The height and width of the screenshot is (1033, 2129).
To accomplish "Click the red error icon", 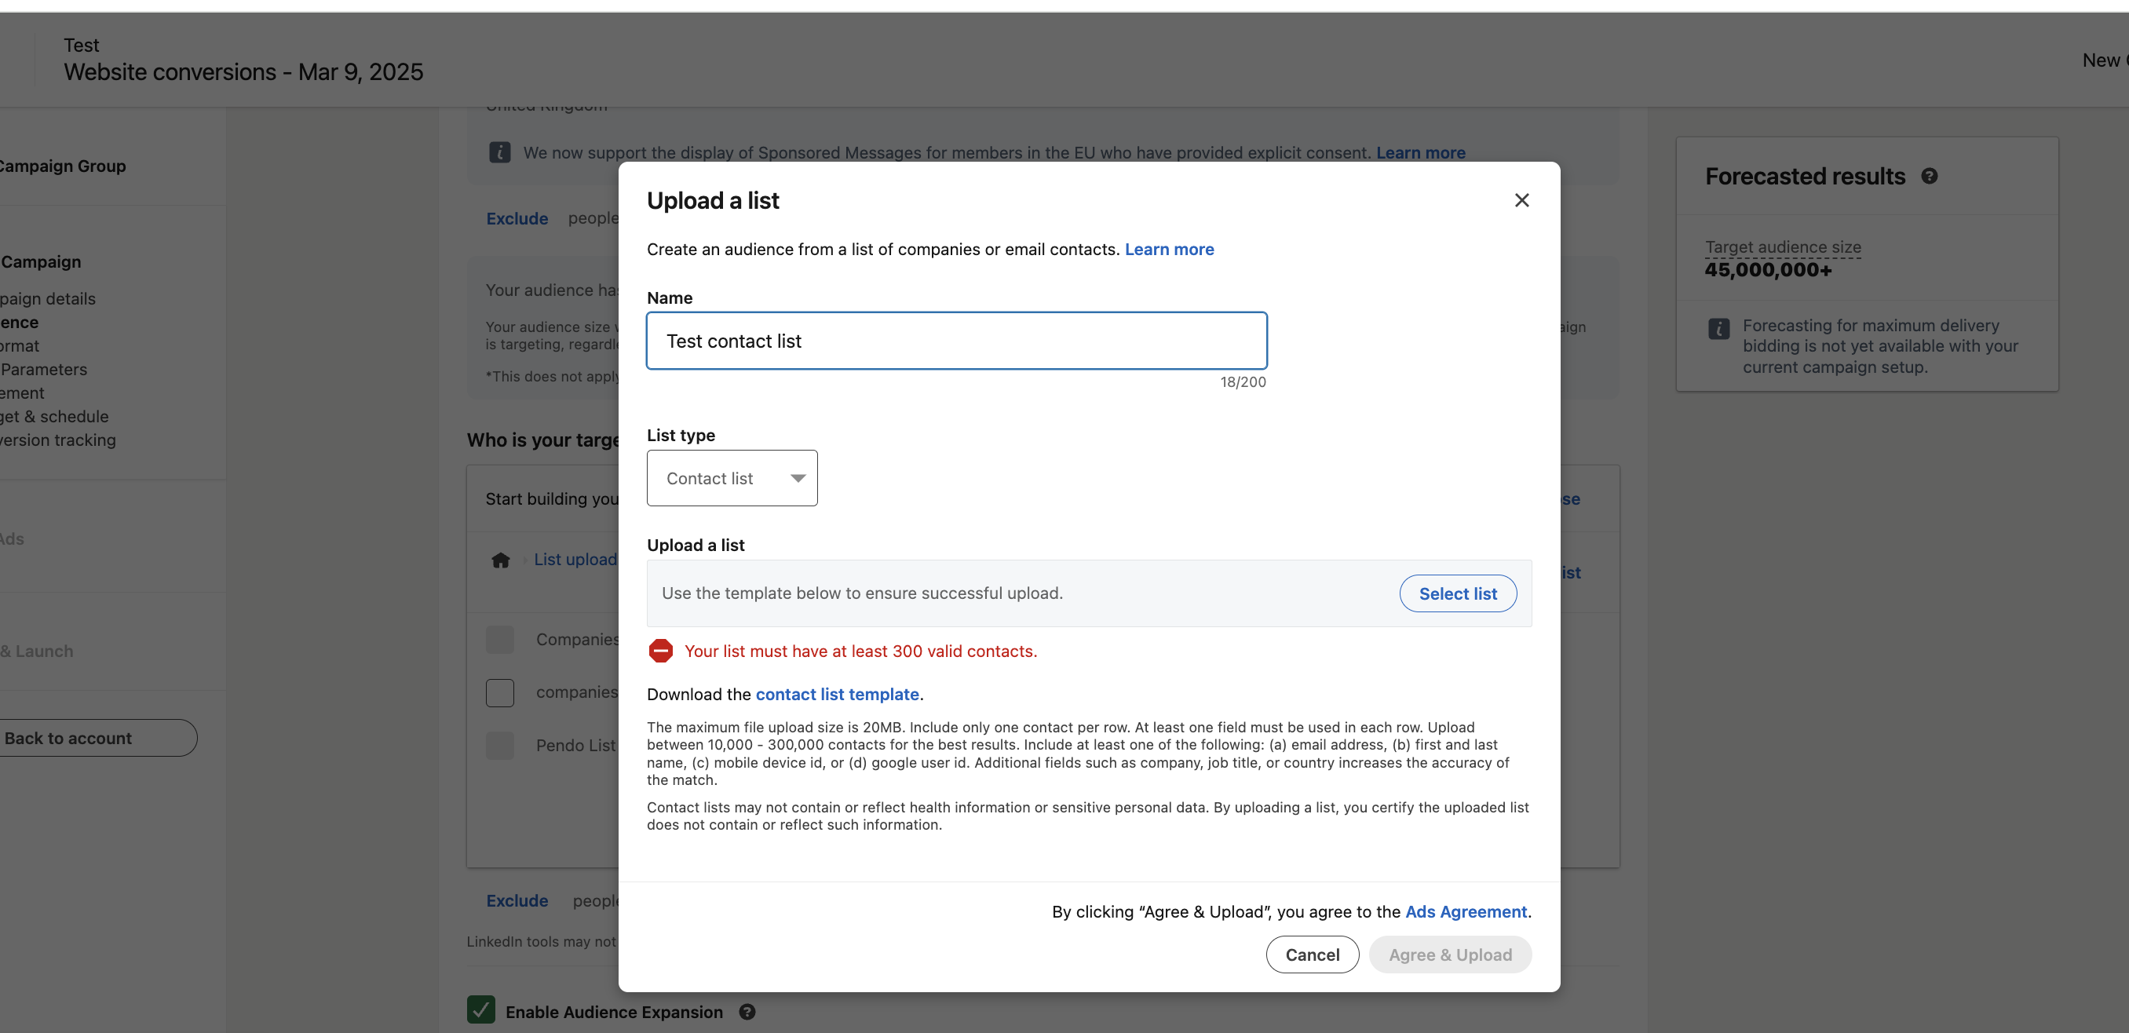I will (660, 652).
